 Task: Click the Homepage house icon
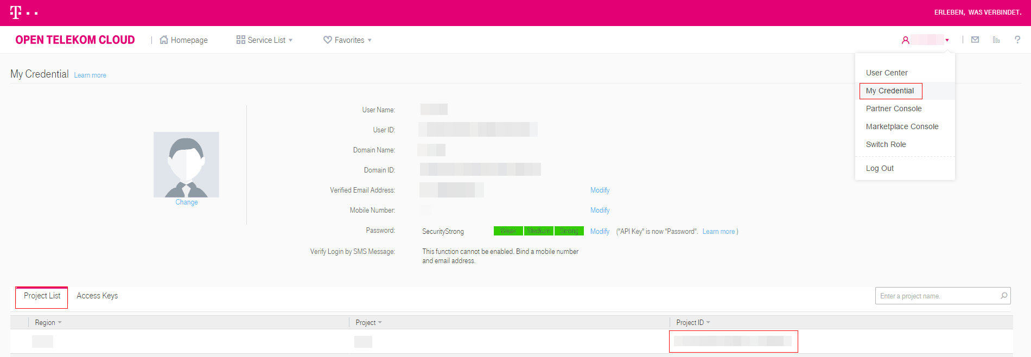(x=163, y=40)
